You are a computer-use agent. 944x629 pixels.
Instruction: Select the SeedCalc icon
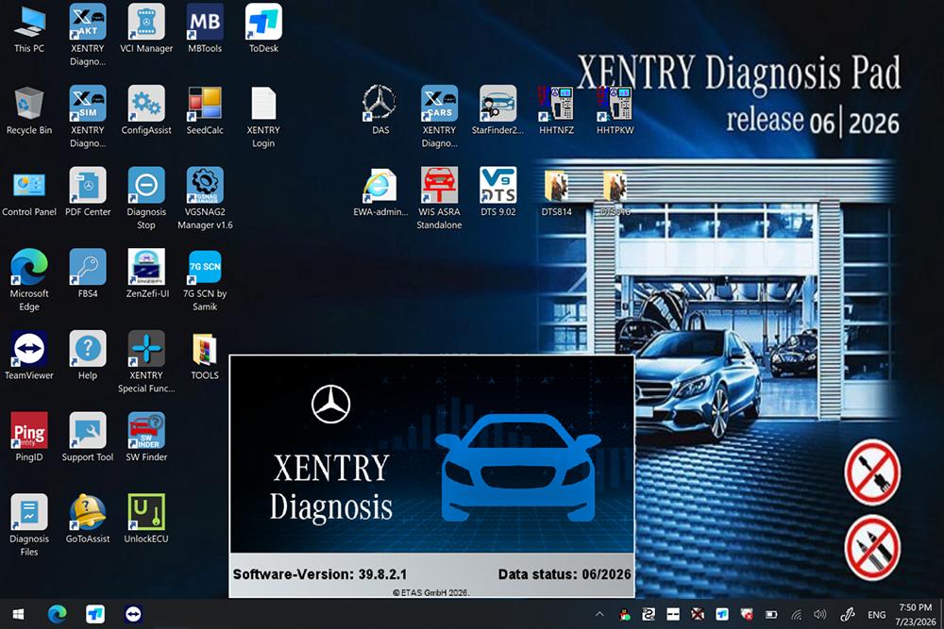click(205, 110)
